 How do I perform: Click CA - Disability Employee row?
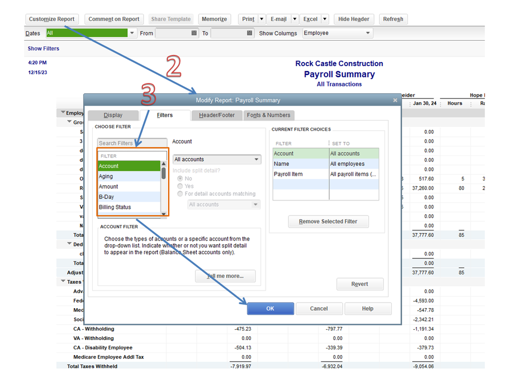click(x=103, y=347)
